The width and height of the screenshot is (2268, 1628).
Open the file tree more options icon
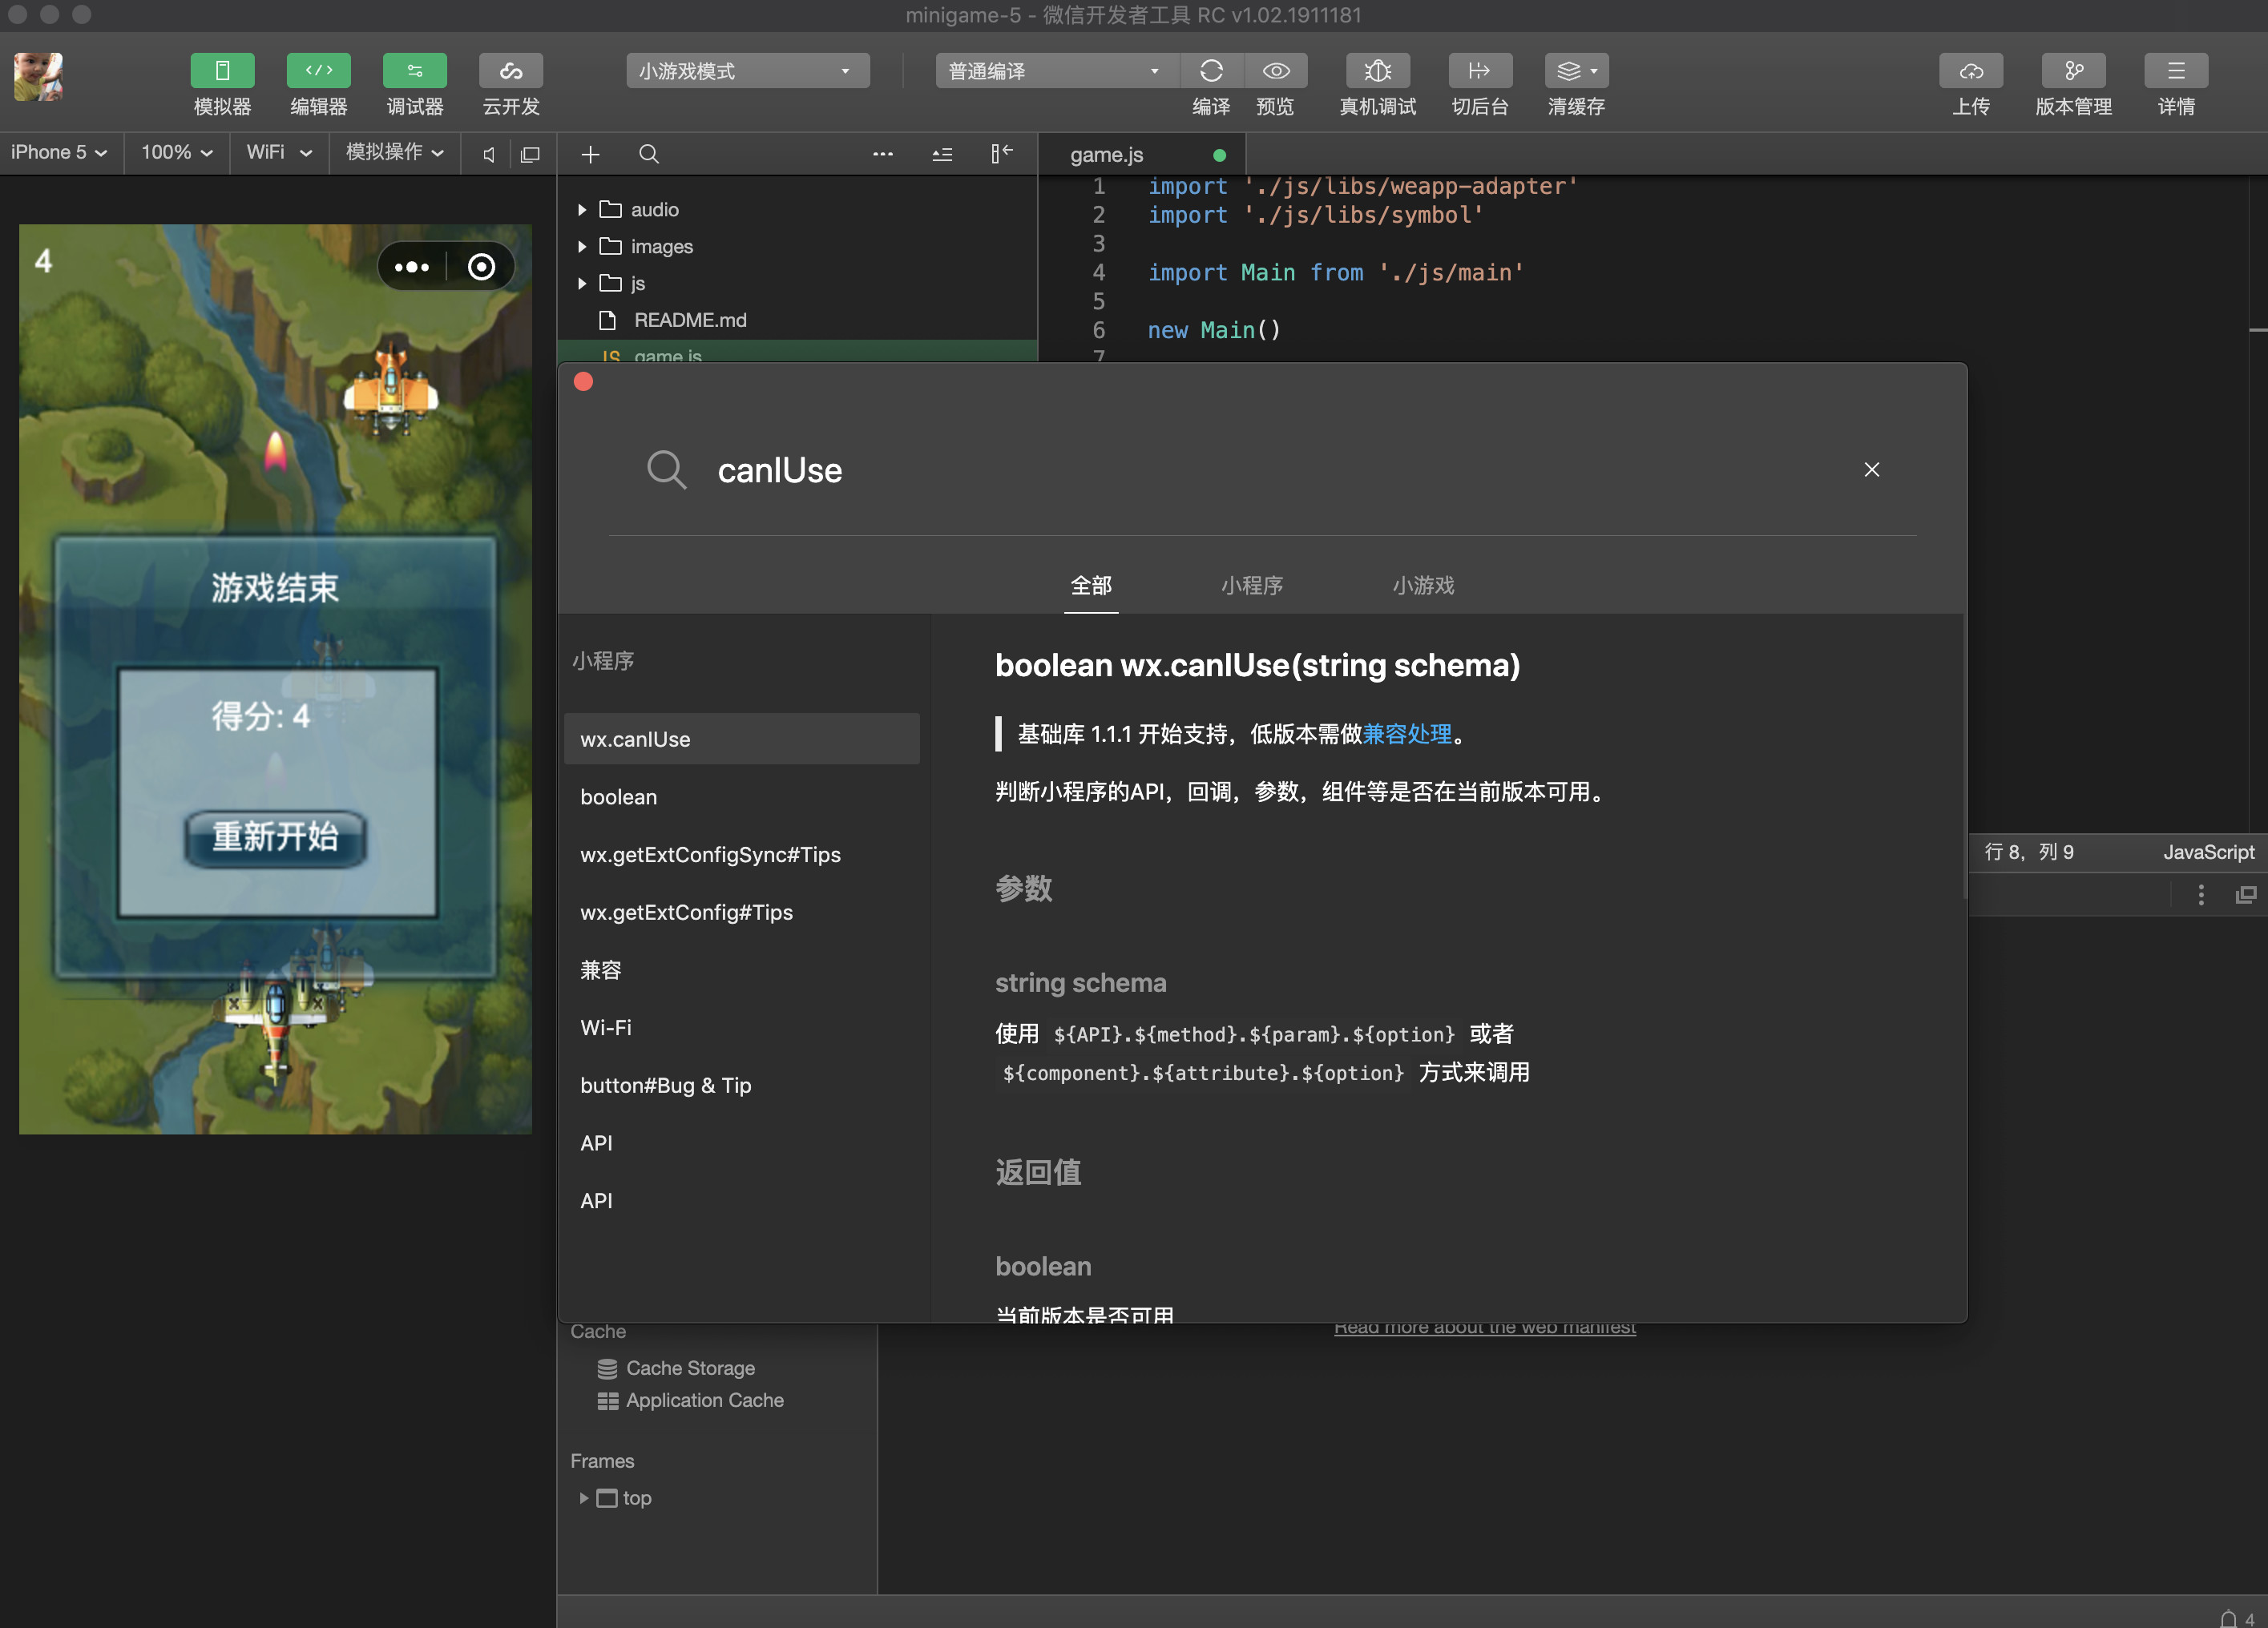882,155
